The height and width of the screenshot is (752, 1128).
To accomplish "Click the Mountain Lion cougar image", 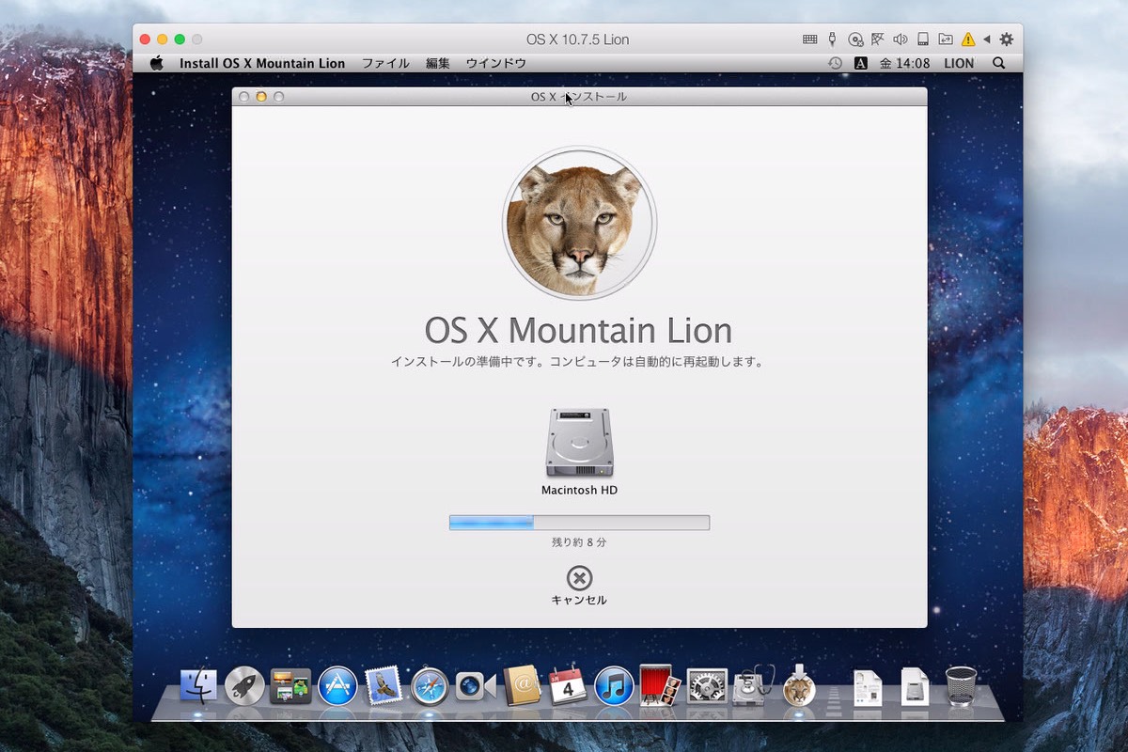I will (x=580, y=223).
